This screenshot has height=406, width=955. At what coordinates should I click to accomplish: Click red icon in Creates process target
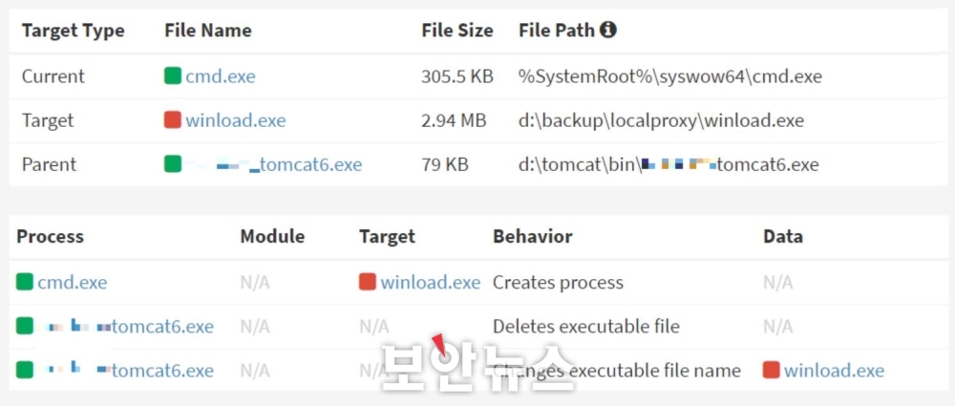tap(368, 282)
